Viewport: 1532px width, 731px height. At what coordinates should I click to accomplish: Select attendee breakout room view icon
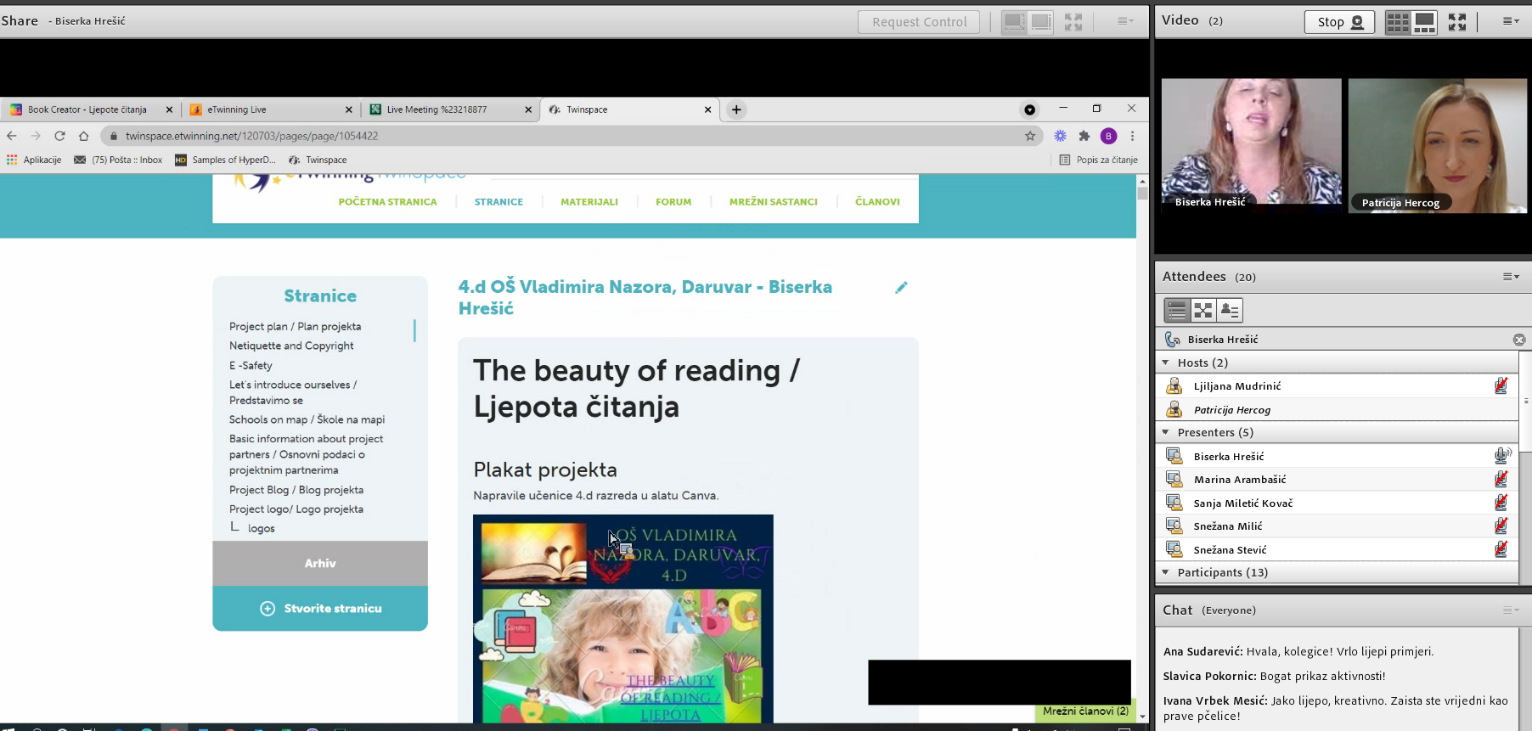[x=1203, y=311]
